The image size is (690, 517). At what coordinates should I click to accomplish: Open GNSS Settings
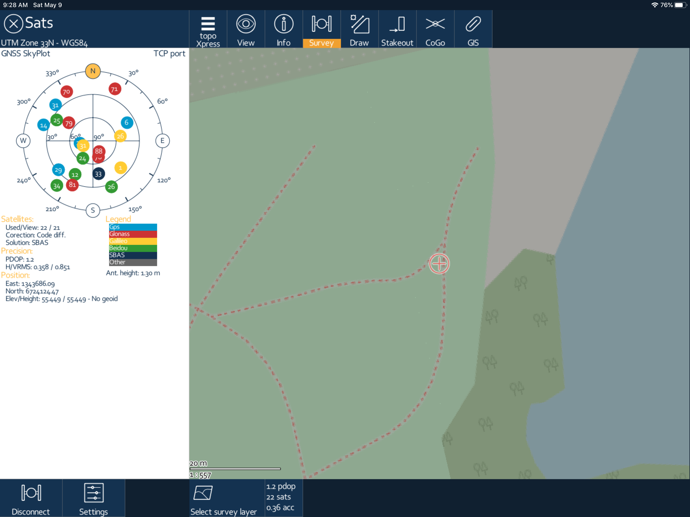point(94,498)
